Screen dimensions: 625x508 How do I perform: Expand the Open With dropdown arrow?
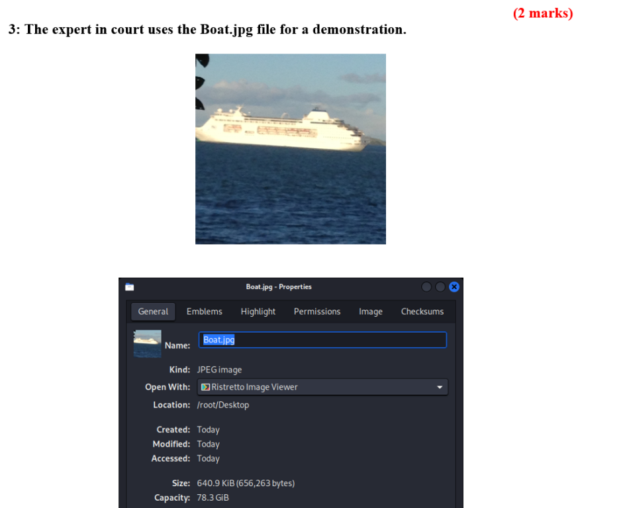pos(439,387)
